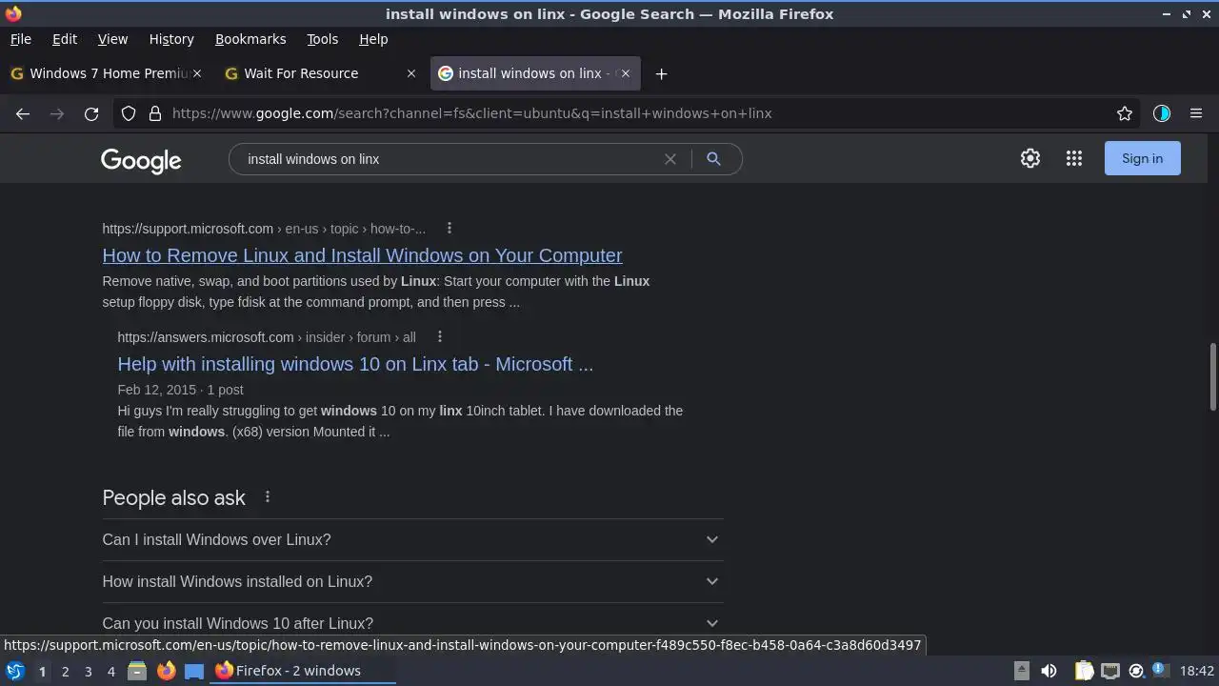This screenshot has width=1219, height=686.
Task: Switch to workspace 2
Action: pyautogui.click(x=65, y=671)
